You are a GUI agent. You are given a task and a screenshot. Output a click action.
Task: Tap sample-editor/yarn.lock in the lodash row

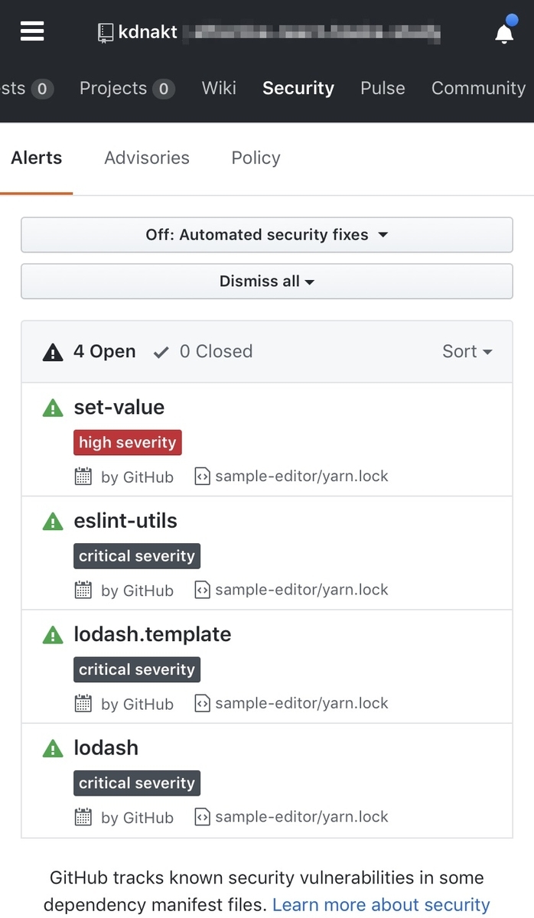pyautogui.click(x=301, y=815)
